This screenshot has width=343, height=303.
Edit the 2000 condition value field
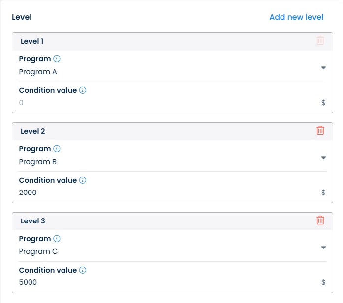[x=167, y=193]
